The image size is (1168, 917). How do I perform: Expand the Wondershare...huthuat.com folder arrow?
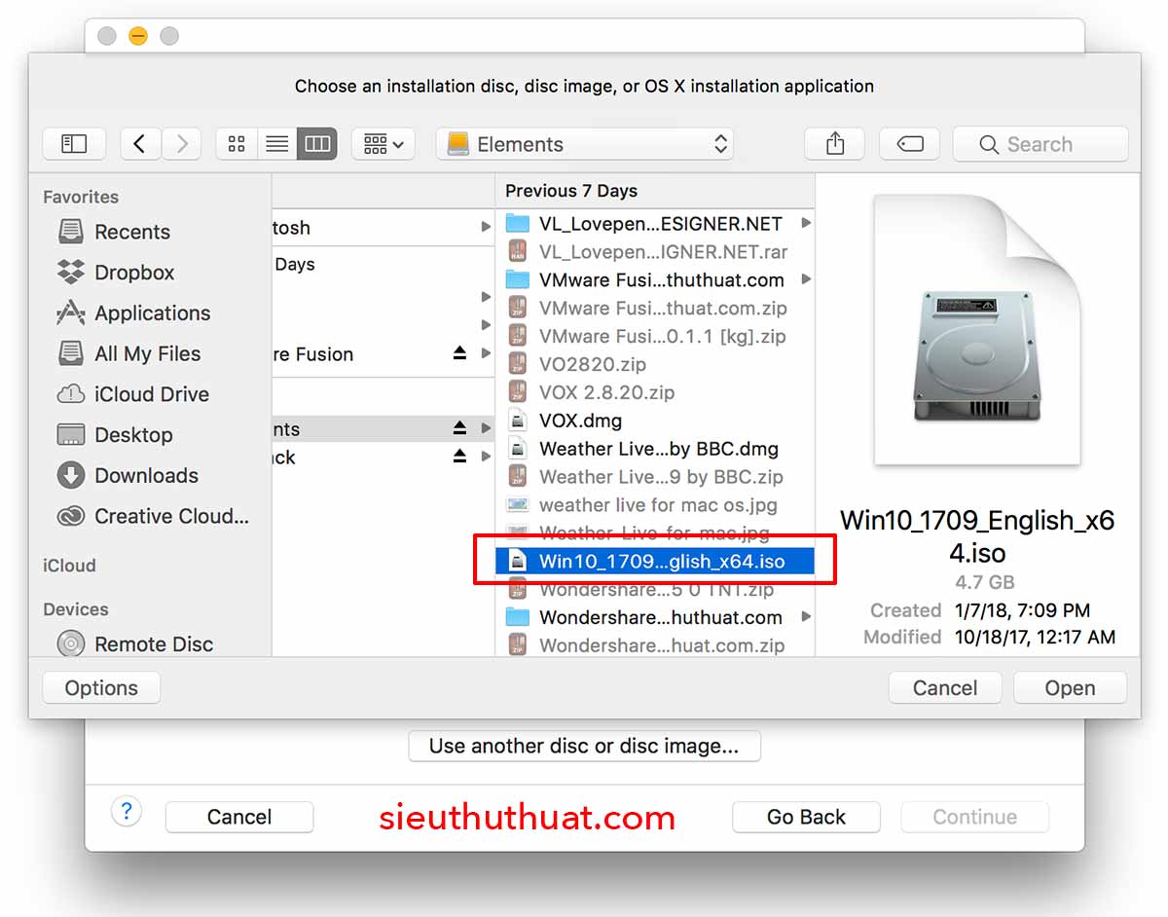pos(805,617)
